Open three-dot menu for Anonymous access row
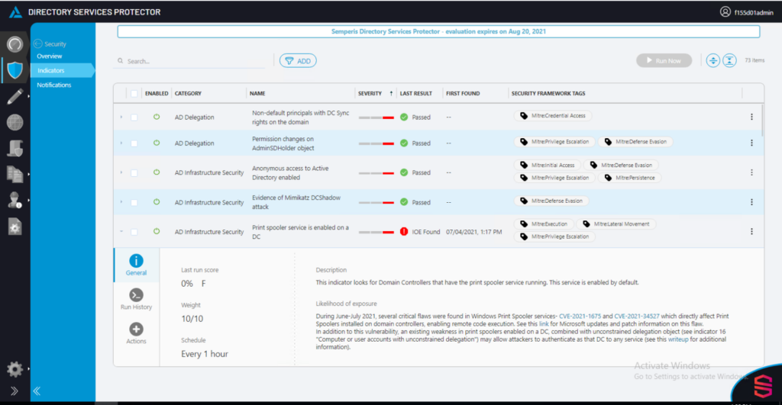782x405 pixels. (x=751, y=172)
